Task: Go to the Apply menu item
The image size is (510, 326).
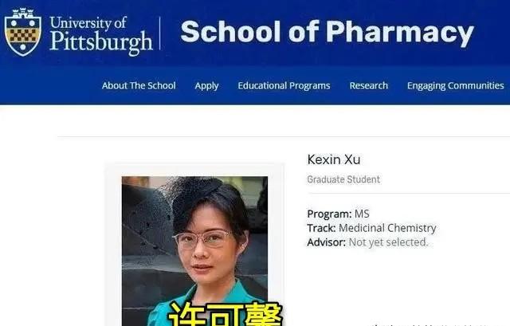Action: click(x=206, y=86)
